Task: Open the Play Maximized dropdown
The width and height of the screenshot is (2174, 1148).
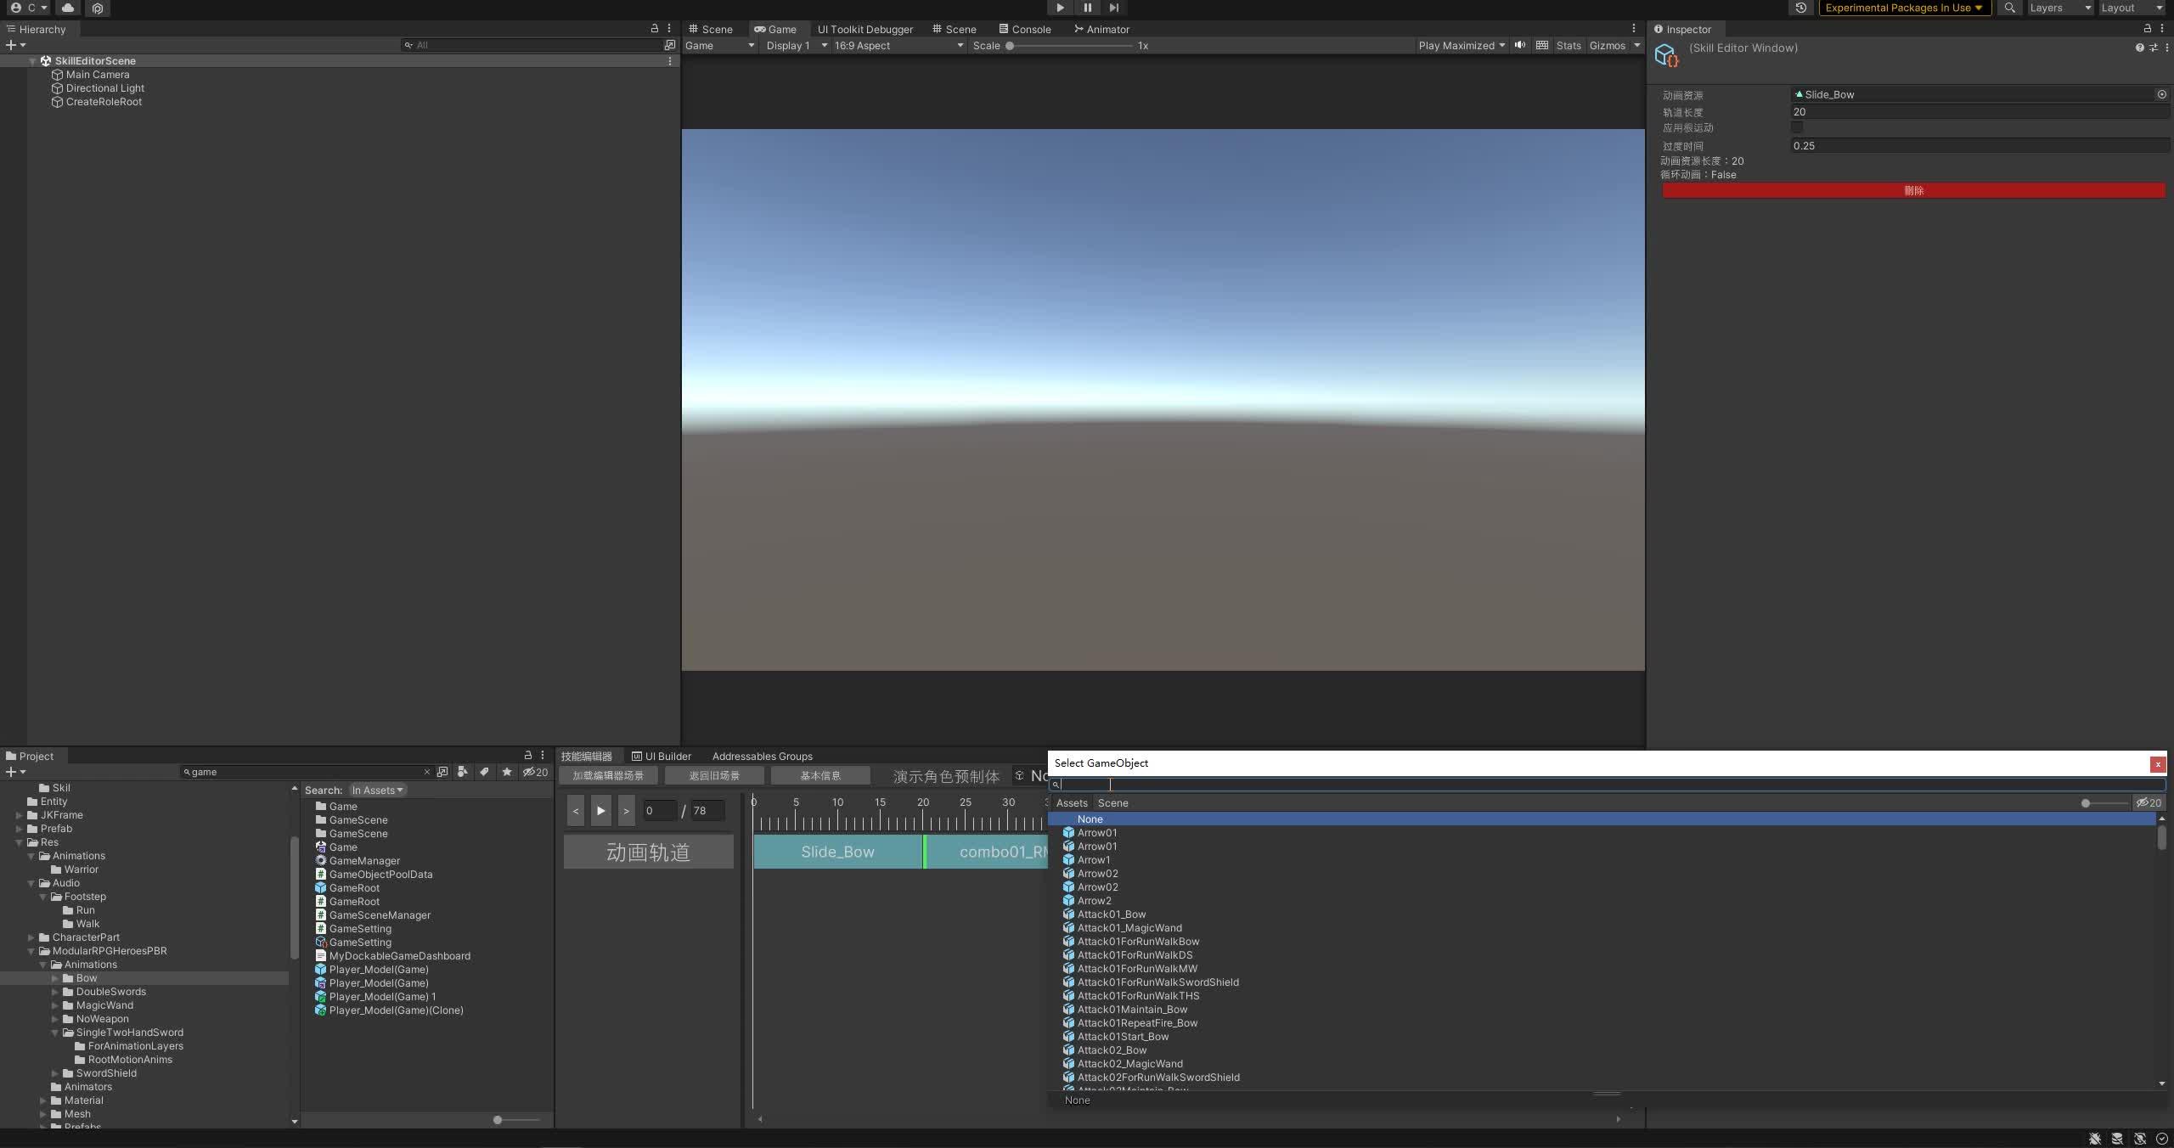Action: [x=1461, y=46]
